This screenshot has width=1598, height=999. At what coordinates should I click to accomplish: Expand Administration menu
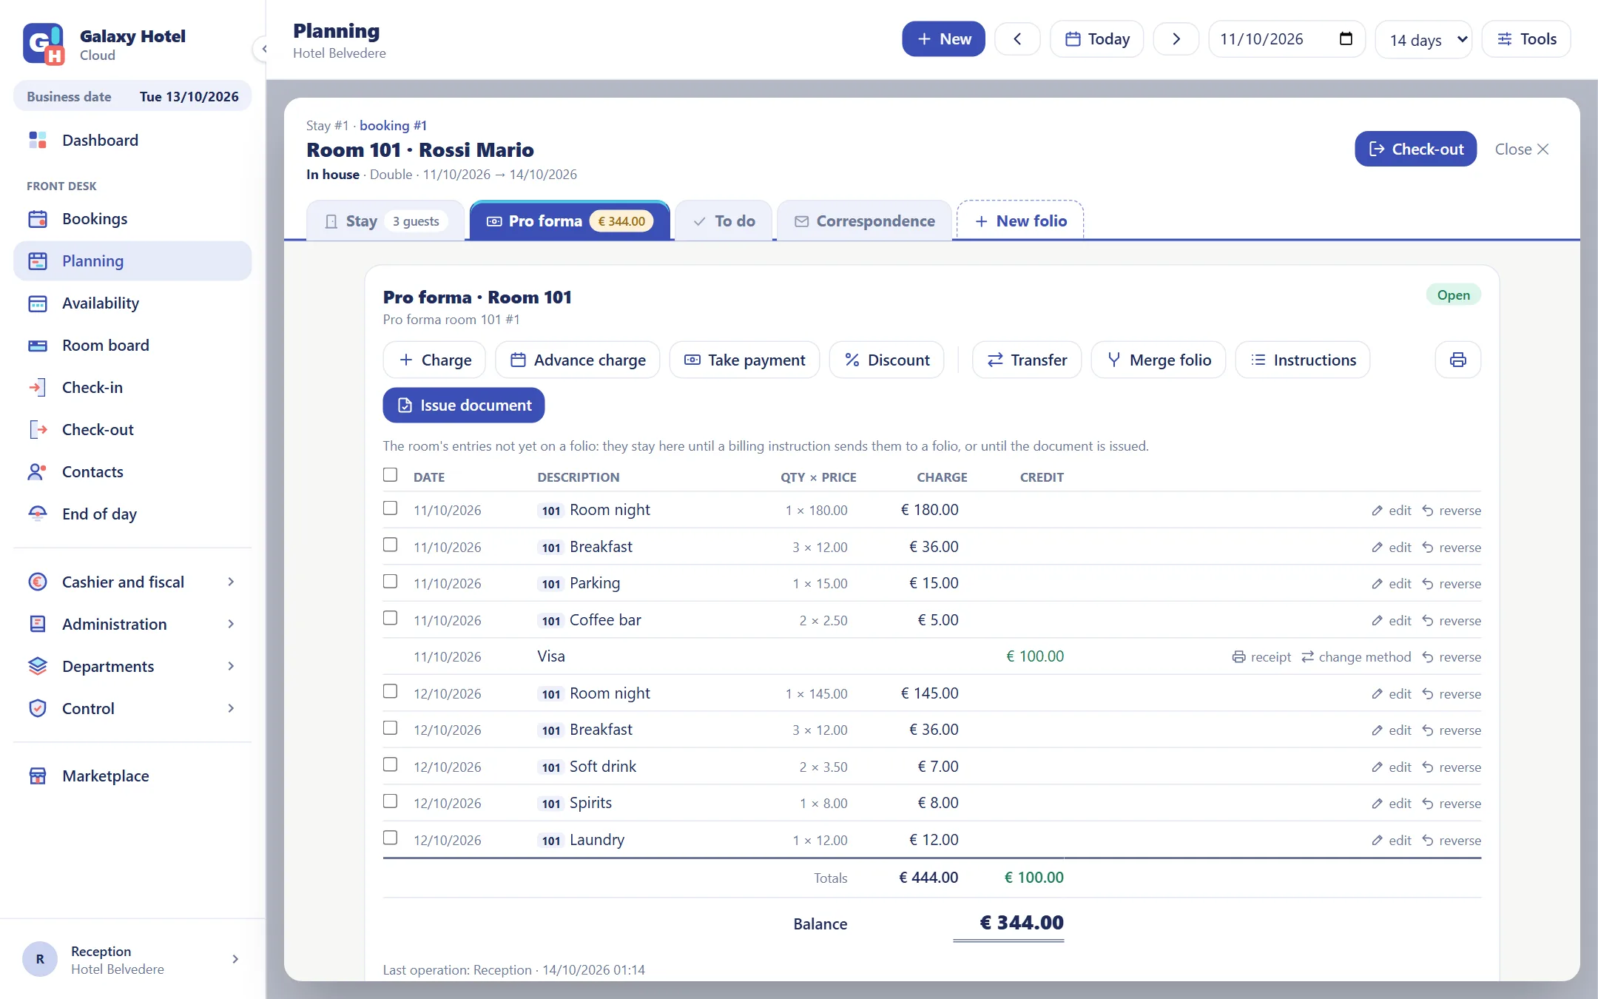pos(132,625)
